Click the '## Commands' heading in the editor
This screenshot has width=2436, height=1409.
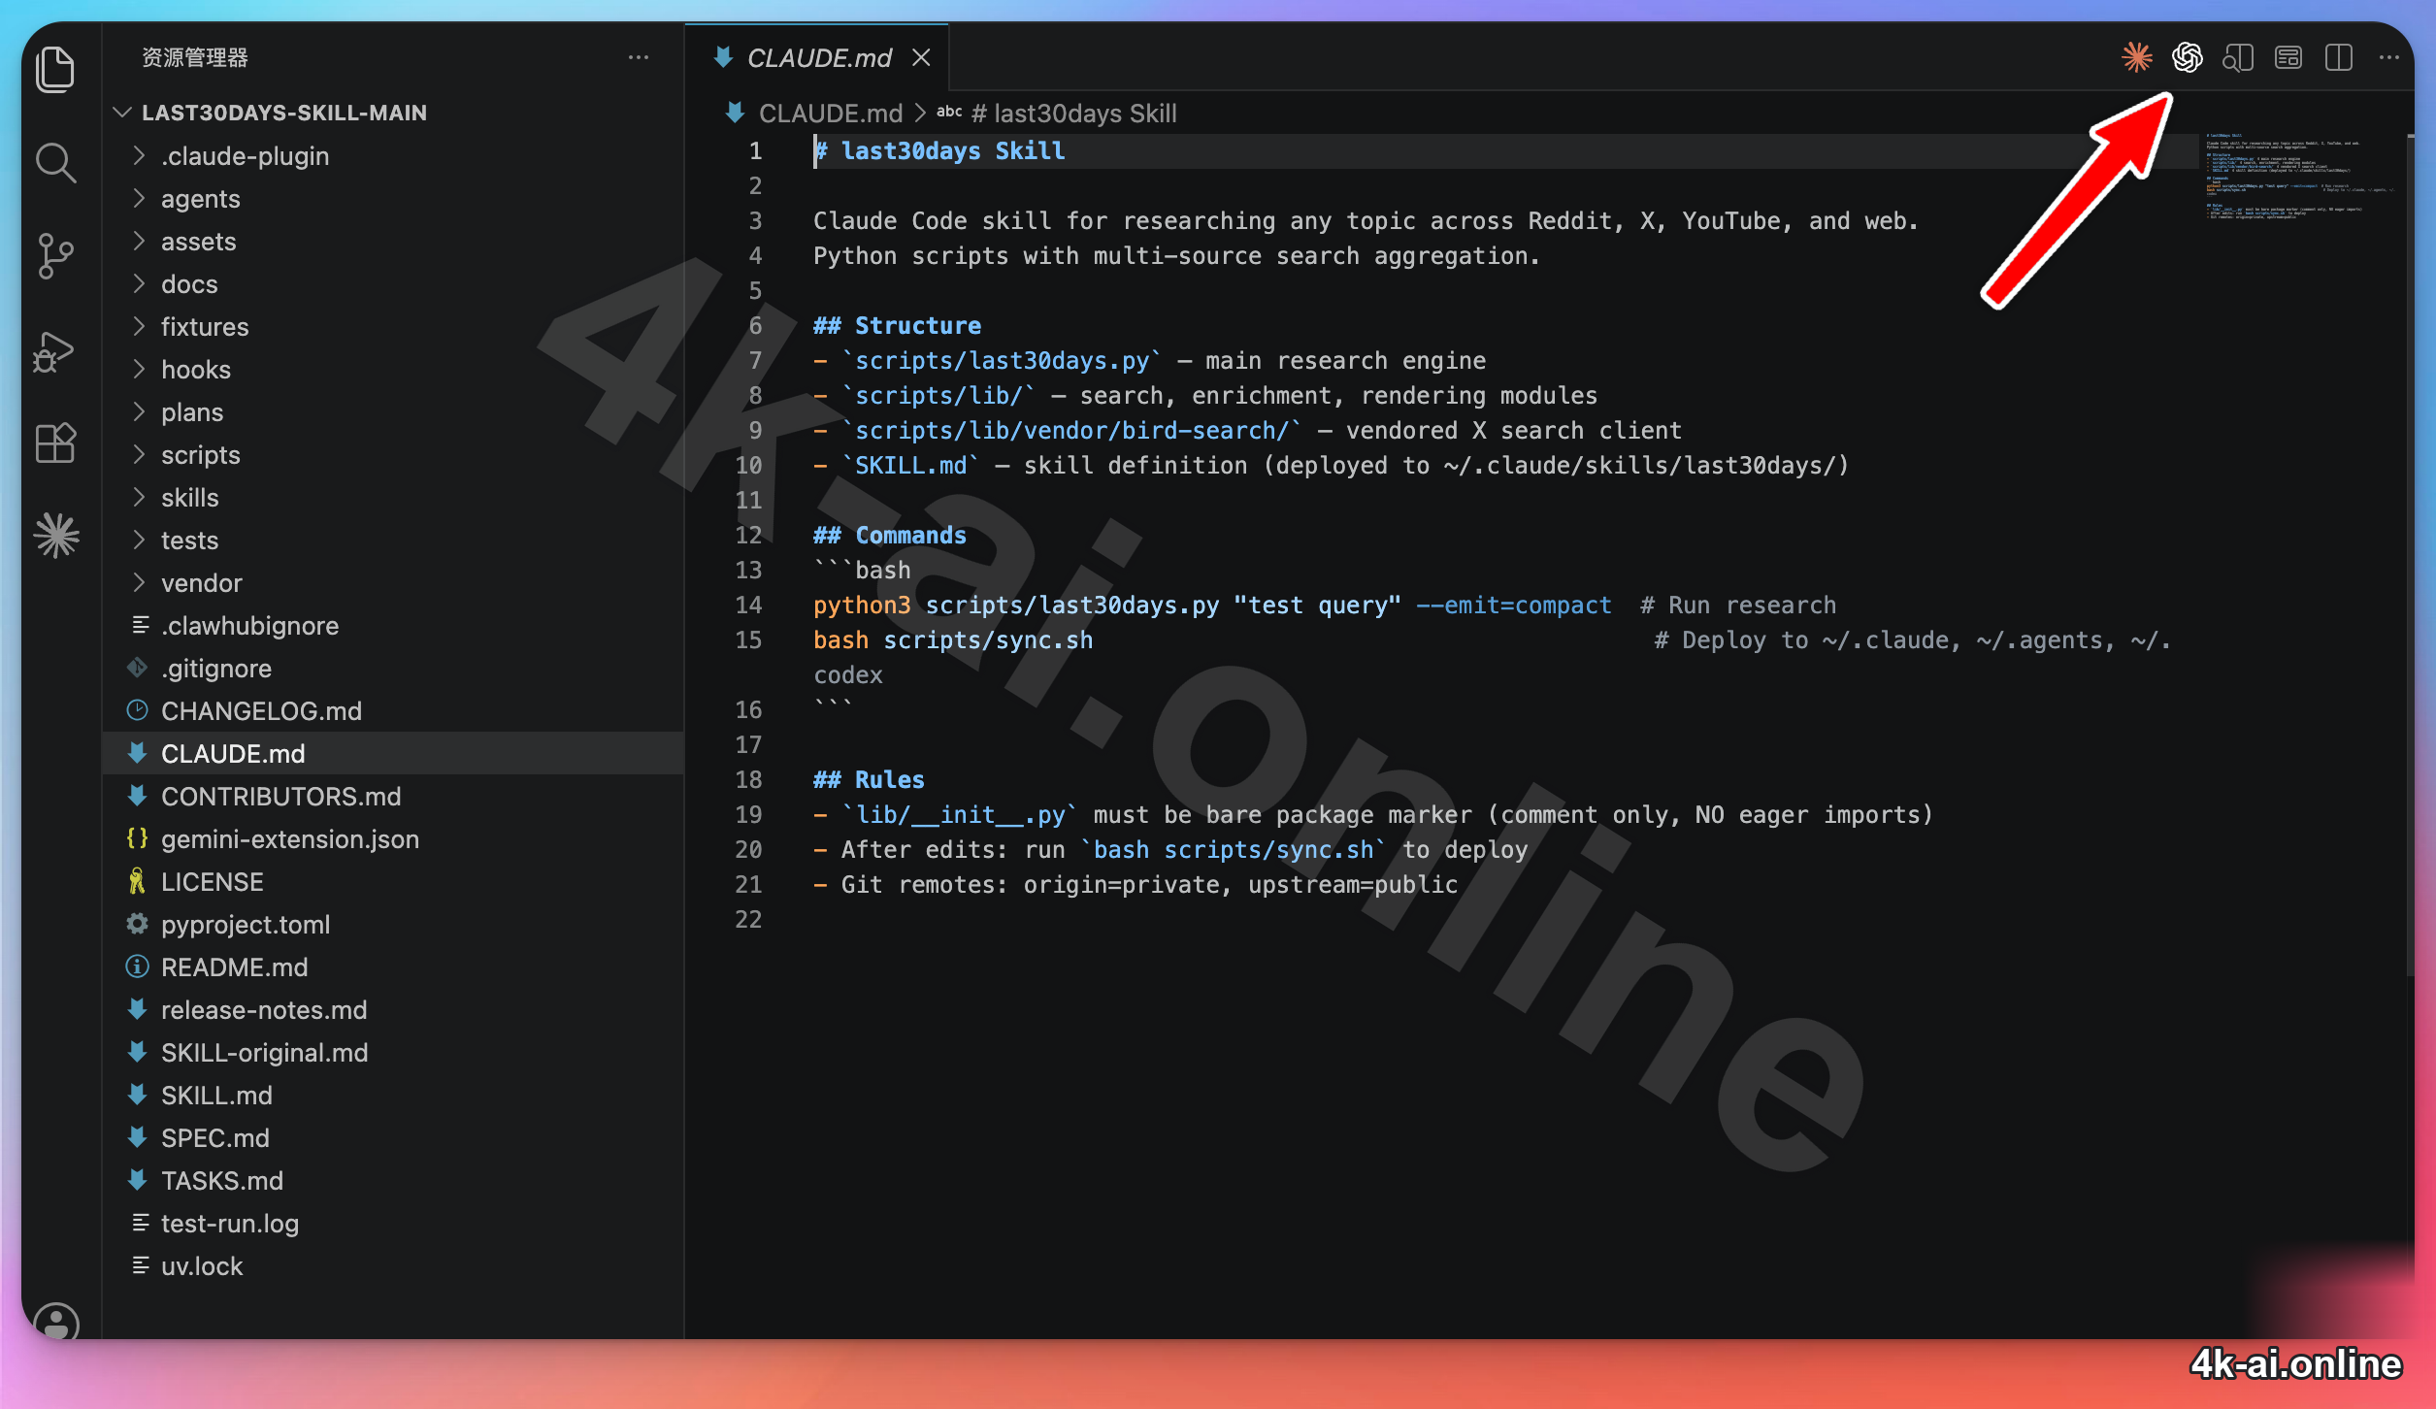[x=890, y=536]
